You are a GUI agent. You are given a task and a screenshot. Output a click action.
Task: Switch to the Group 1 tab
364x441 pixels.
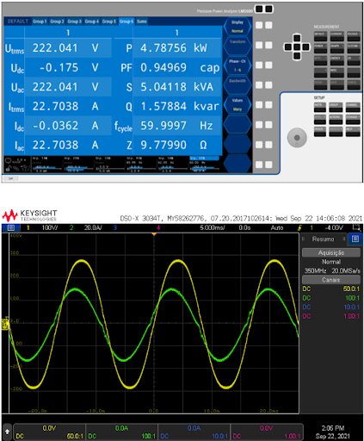40,22
